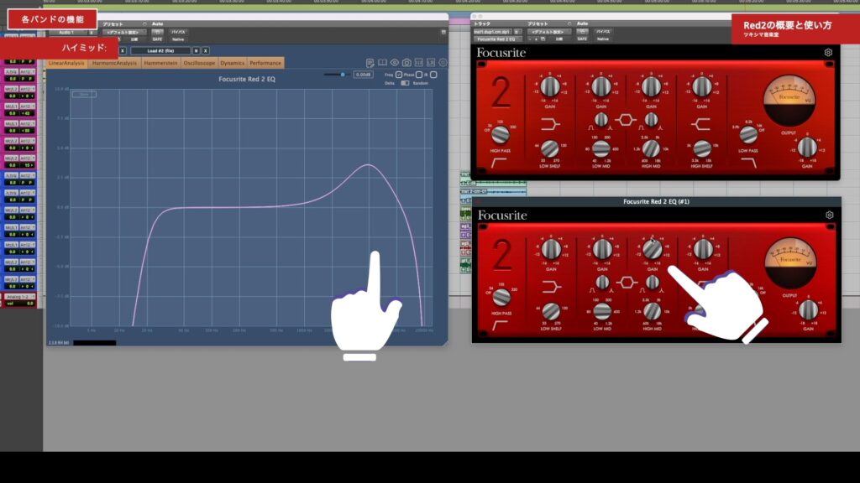Switch to the HarmonicAnalysis tab
Screen dimensions: 860x483
pyautogui.click(x=114, y=63)
